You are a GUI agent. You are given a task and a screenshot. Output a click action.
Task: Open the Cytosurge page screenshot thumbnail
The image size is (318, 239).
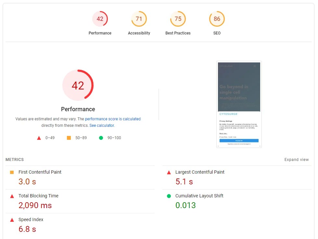pyautogui.click(x=239, y=104)
